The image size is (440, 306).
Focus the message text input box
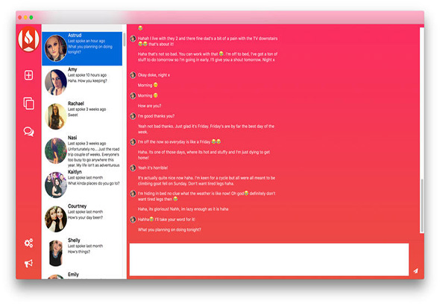pyautogui.click(x=268, y=260)
